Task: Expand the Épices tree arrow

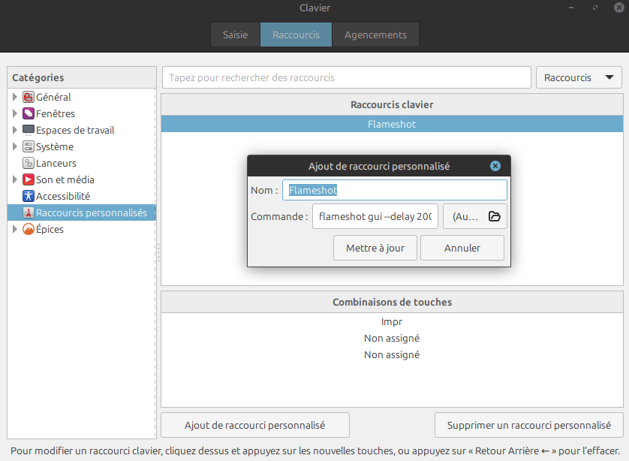Action: pyautogui.click(x=15, y=229)
